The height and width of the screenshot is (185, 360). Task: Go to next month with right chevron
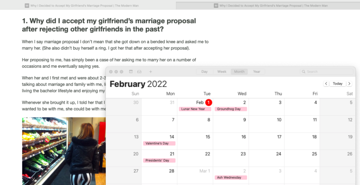pyautogui.click(x=349, y=84)
